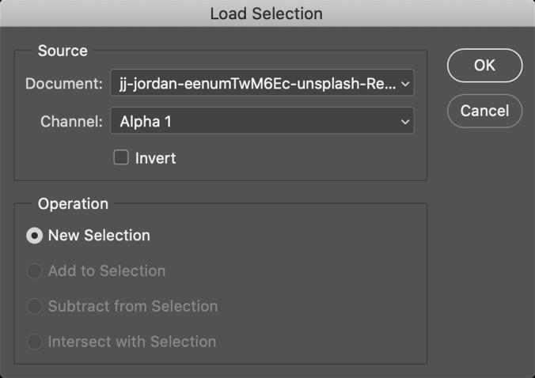
Task: Click the Channel: field label
Action: 71,121
